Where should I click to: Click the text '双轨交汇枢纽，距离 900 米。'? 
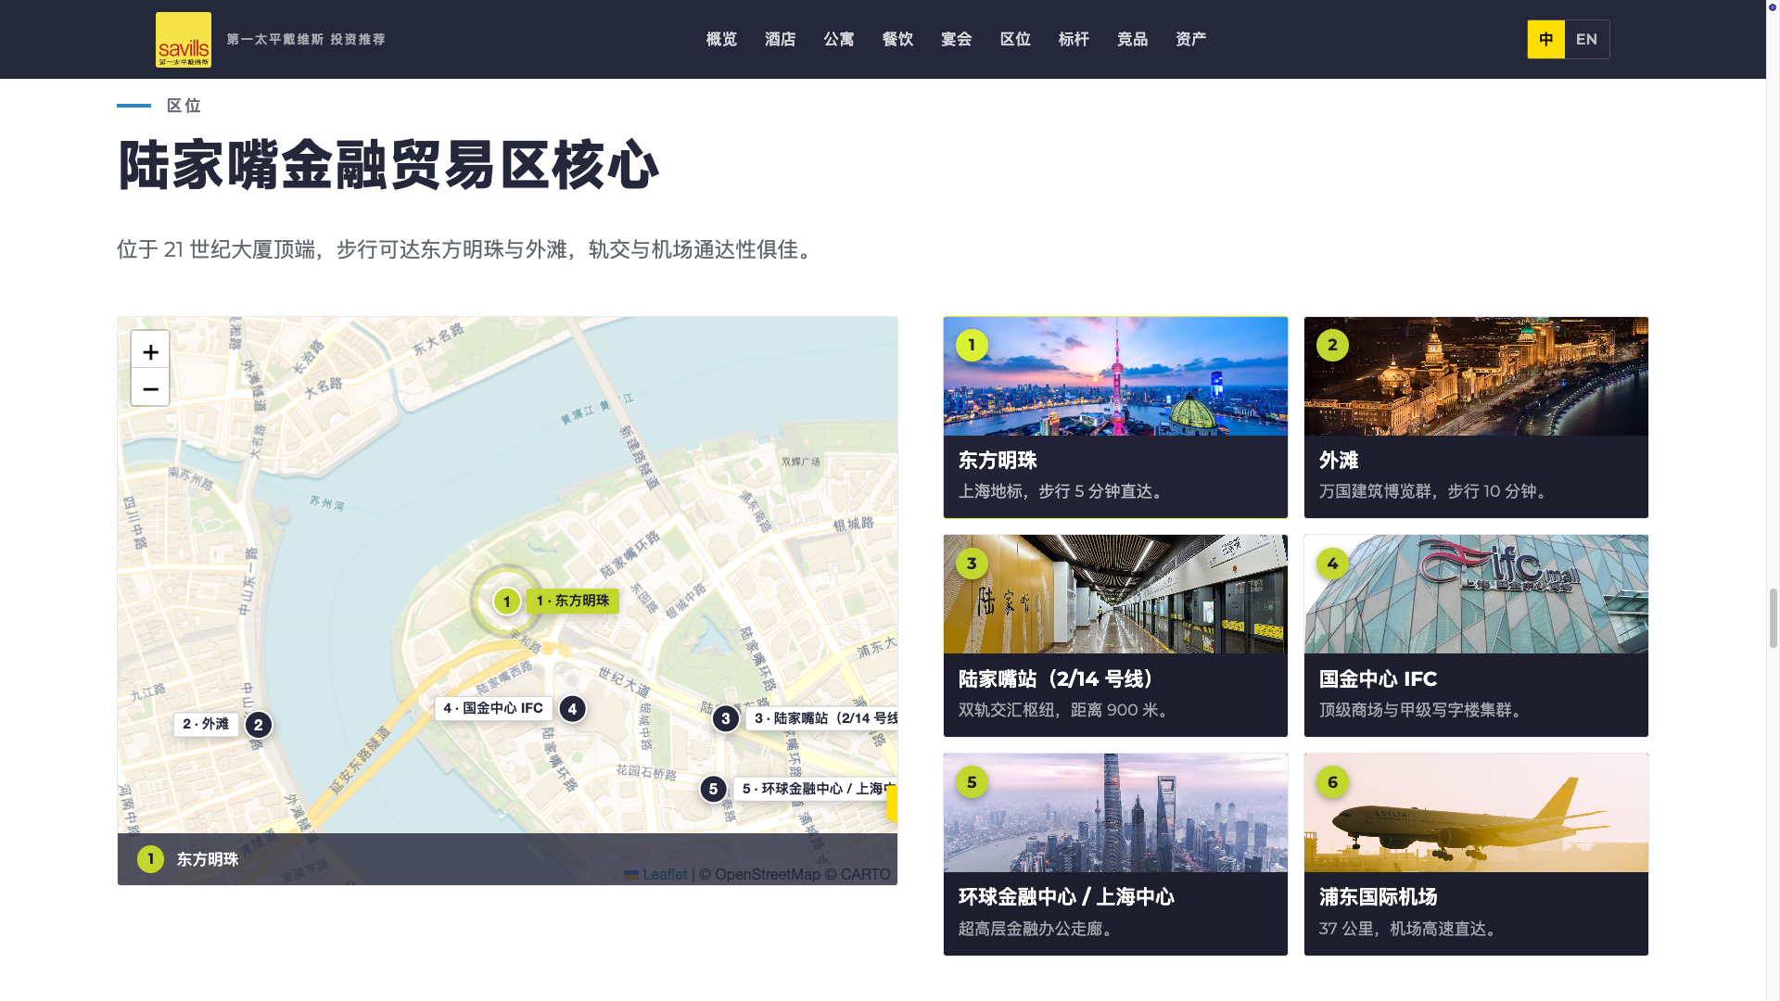pos(1066,710)
